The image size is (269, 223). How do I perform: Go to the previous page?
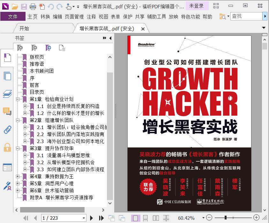[x=35, y=218]
